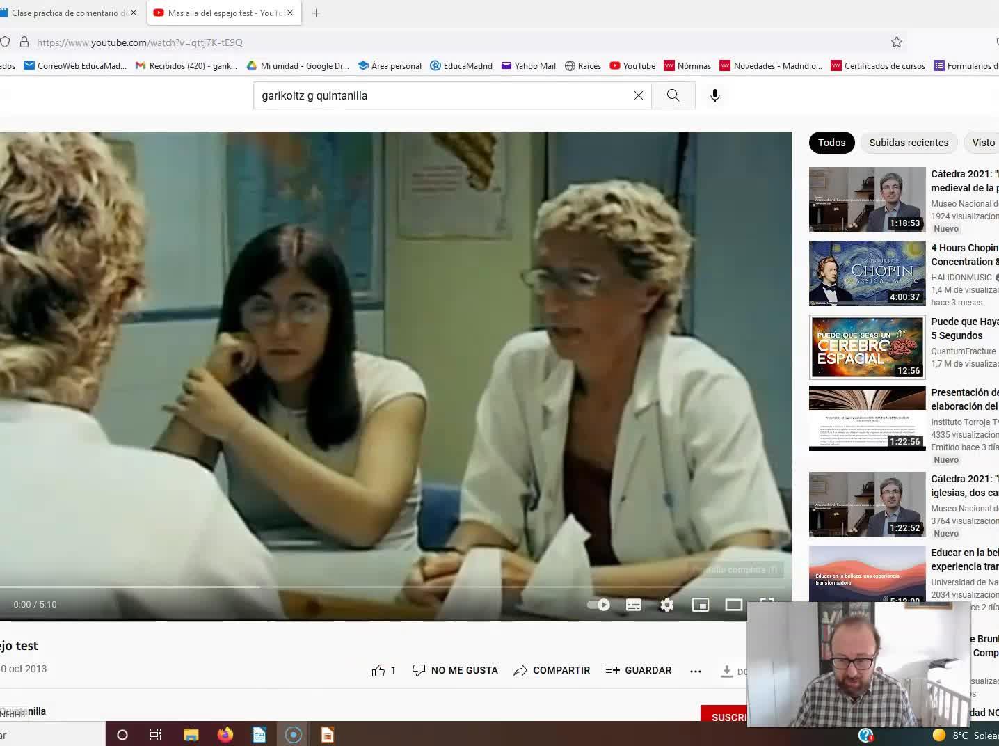Clear the YouTube search text
The image size is (999, 746).
tap(639, 95)
